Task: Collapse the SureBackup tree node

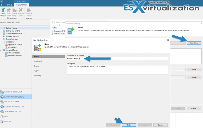Action: pos(1,42)
